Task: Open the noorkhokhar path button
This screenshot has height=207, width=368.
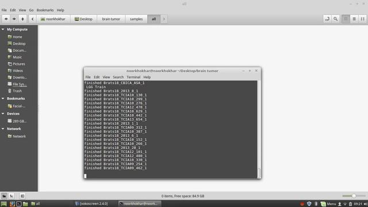Action: [53, 19]
